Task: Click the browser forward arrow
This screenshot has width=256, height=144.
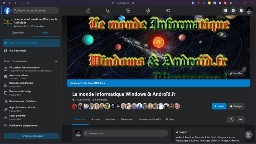Action: click(22, 3)
